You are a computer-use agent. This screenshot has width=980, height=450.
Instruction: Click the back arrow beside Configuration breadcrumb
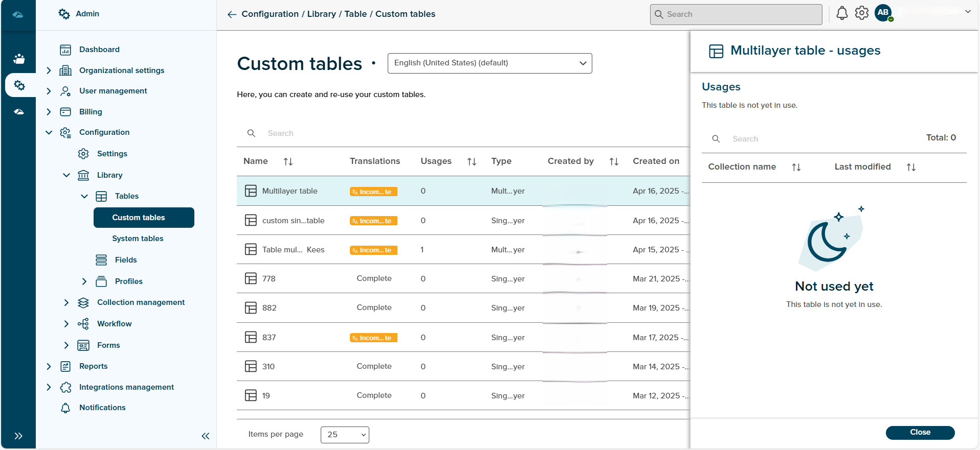click(232, 14)
